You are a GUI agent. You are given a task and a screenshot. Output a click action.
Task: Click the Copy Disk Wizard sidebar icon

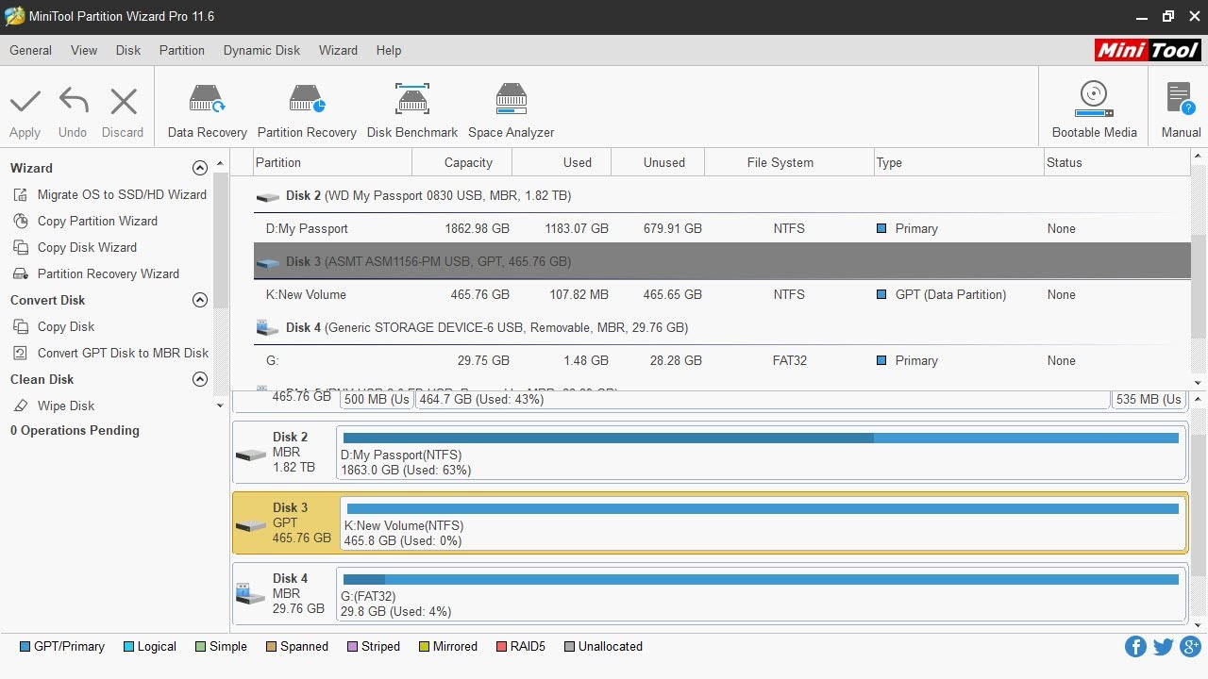[x=20, y=247]
